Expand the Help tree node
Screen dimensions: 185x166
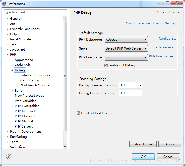(7, 34)
